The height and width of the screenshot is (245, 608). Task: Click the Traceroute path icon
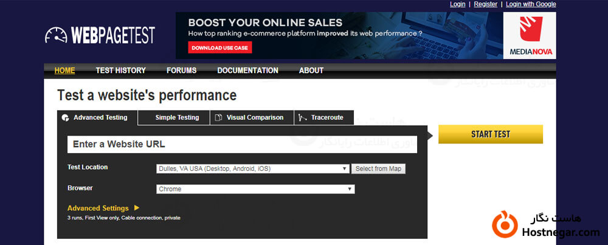(302, 118)
